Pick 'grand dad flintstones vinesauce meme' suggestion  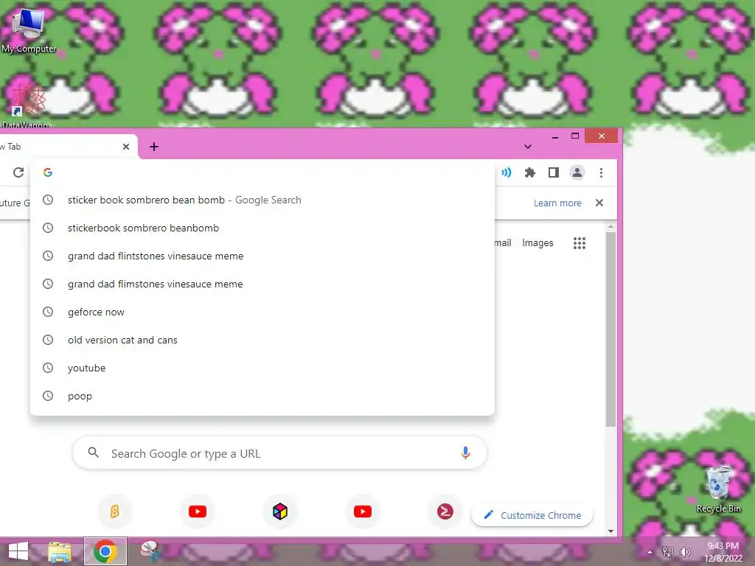pos(262,256)
